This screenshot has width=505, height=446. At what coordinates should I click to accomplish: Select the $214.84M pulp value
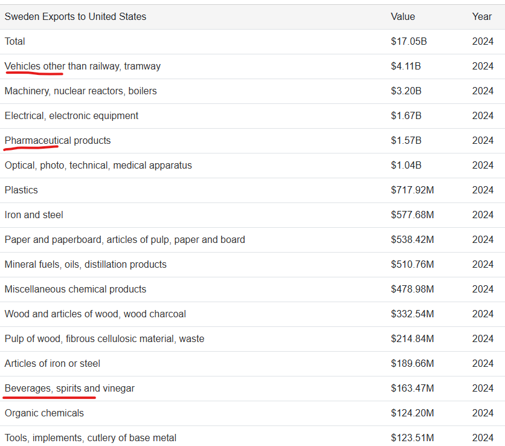pos(412,338)
